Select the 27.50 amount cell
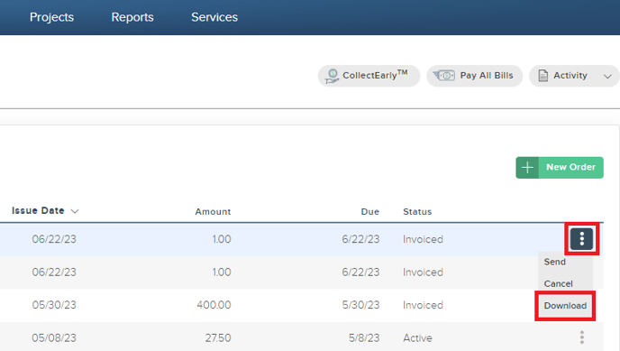The image size is (620, 351). (x=218, y=338)
